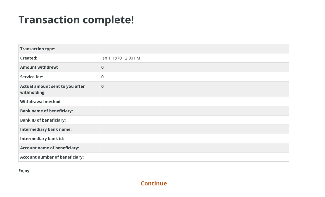Viewport: 325px width, 197px height.
Task: Select the "Withdrawal method:" label
Action: pyautogui.click(x=41, y=102)
